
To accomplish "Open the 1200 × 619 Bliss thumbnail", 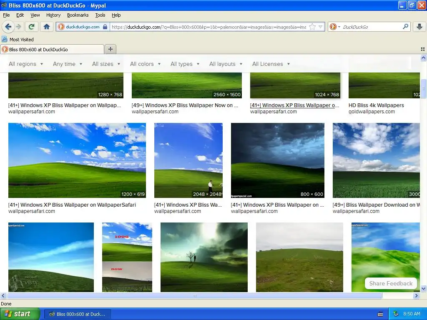I will [77, 160].
